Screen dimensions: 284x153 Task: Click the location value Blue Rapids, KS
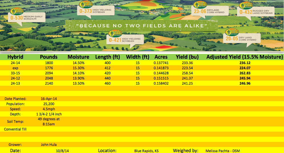click(x=146, y=150)
